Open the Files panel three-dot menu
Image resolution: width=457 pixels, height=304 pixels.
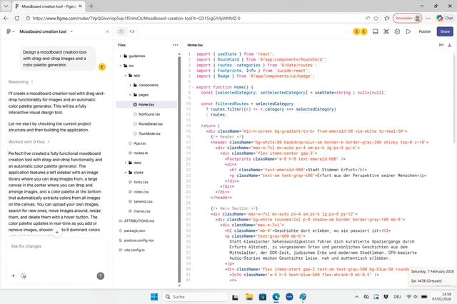pos(175,45)
